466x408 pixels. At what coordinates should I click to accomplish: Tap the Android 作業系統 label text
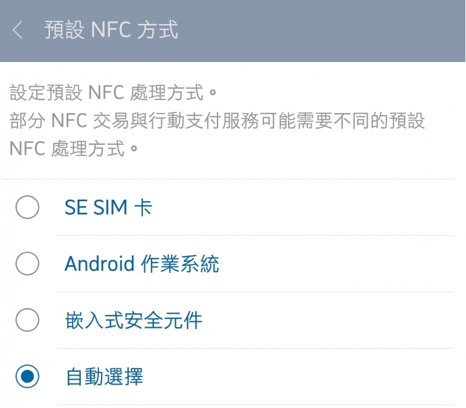pyautogui.click(x=142, y=264)
